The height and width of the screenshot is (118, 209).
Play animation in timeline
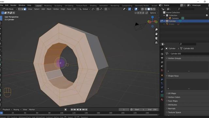tap(80, 109)
